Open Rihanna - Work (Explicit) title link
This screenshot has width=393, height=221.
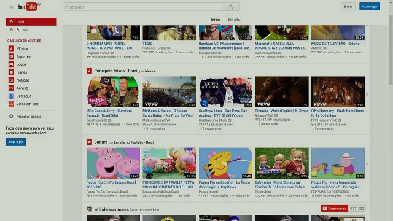(x=281, y=110)
